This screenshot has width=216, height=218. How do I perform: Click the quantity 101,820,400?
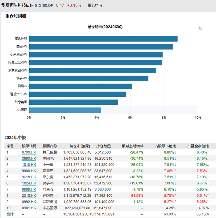(x=104, y=165)
